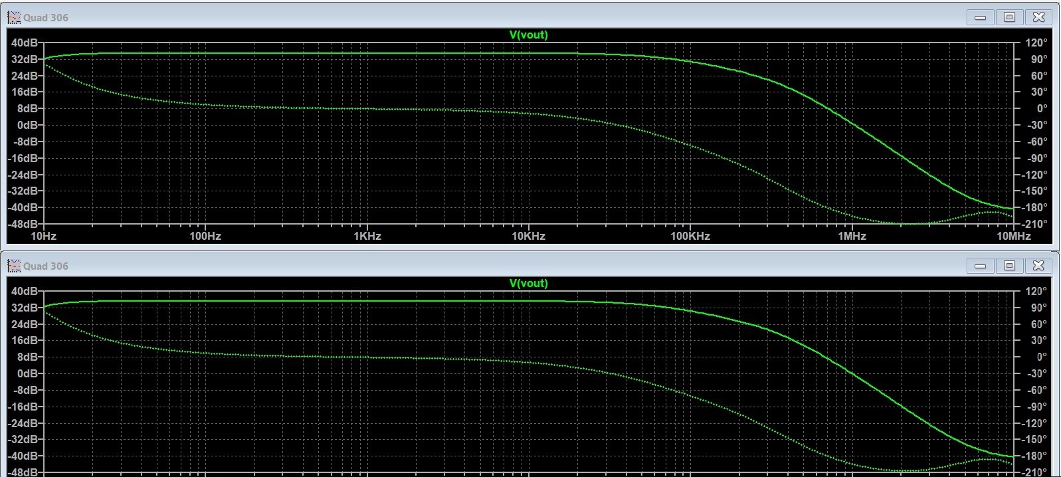Click the 32dB magnitude label in the lower plot

click(x=24, y=308)
